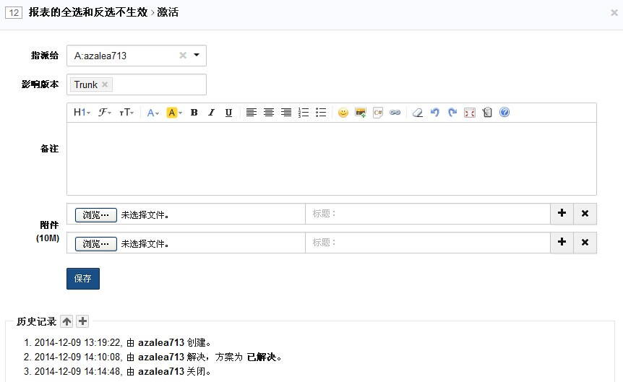Click the 保存 save button
623x382 pixels.
(x=83, y=279)
